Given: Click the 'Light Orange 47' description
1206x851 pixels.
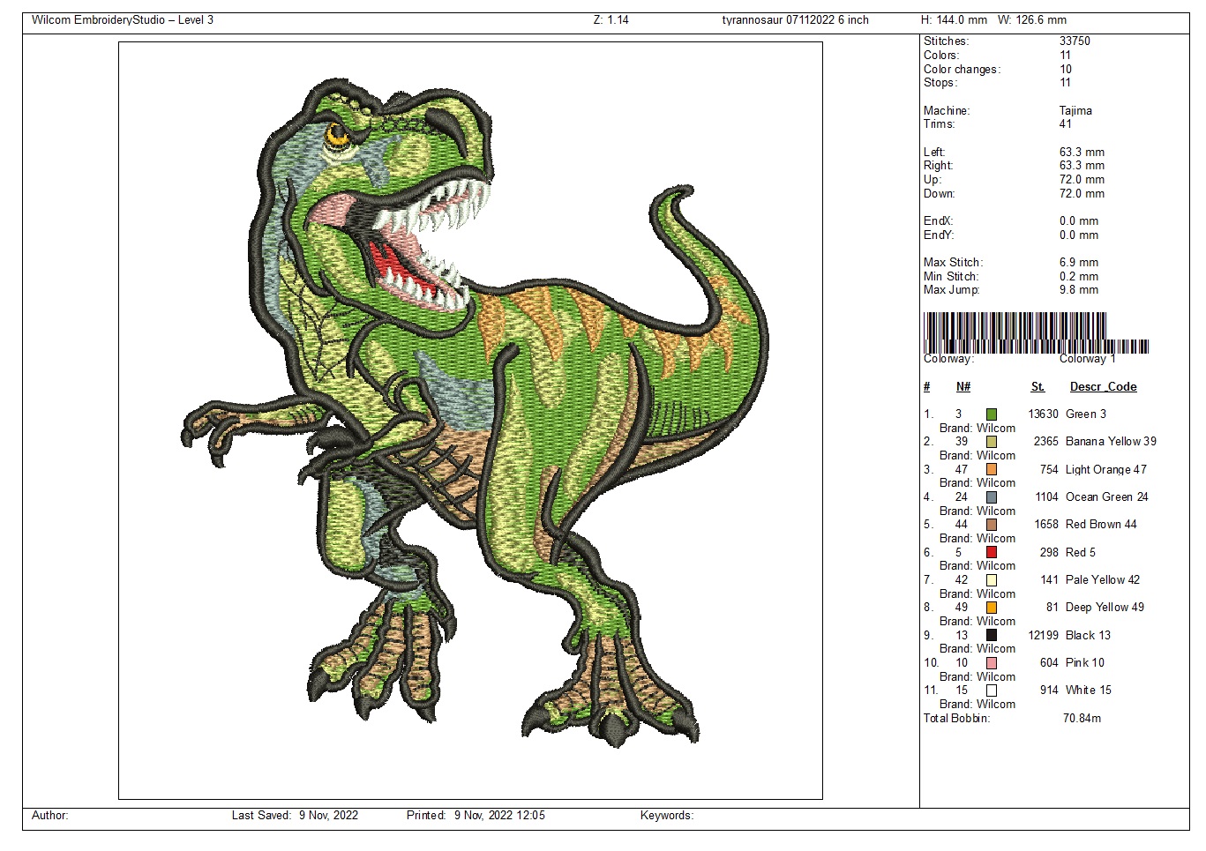Looking at the screenshot, I should click(x=1106, y=470).
